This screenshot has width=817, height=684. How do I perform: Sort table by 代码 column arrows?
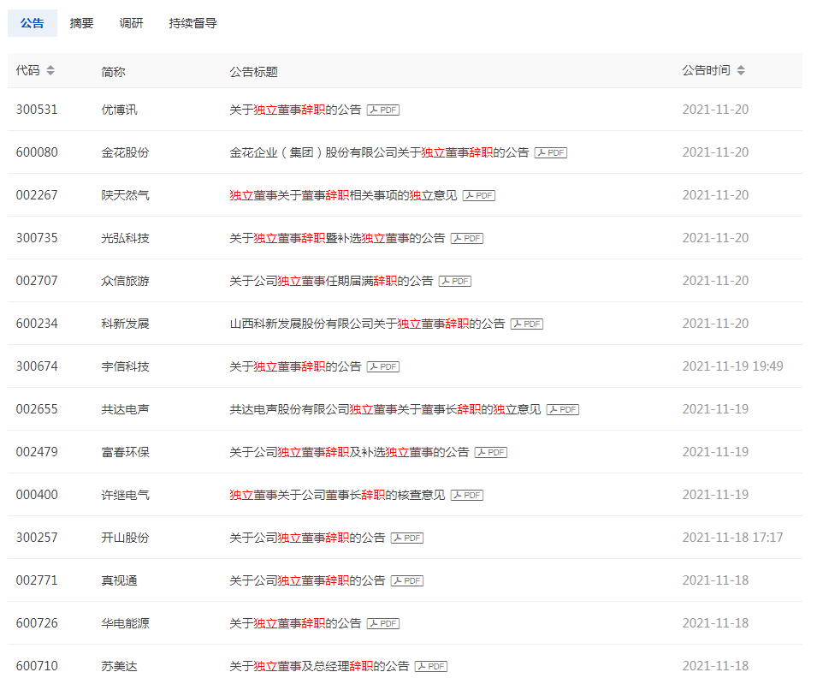tap(50, 71)
